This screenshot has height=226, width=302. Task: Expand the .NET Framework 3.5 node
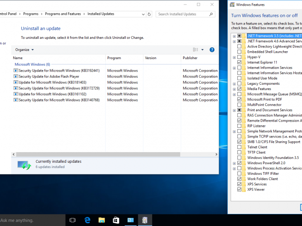click(234, 36)
